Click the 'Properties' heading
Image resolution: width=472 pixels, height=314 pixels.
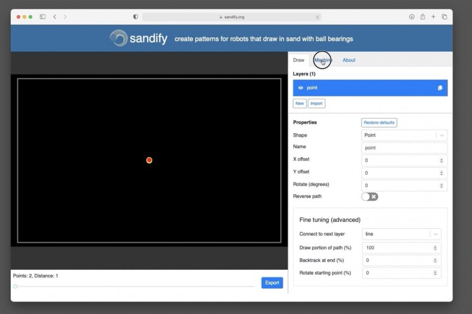pos(305,122)
